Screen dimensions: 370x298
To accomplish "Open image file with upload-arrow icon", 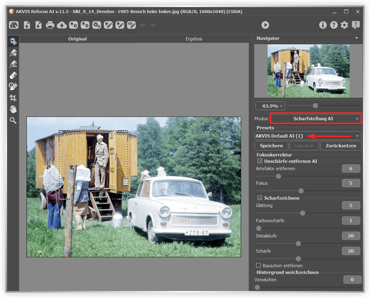I will tap(27, 25).
